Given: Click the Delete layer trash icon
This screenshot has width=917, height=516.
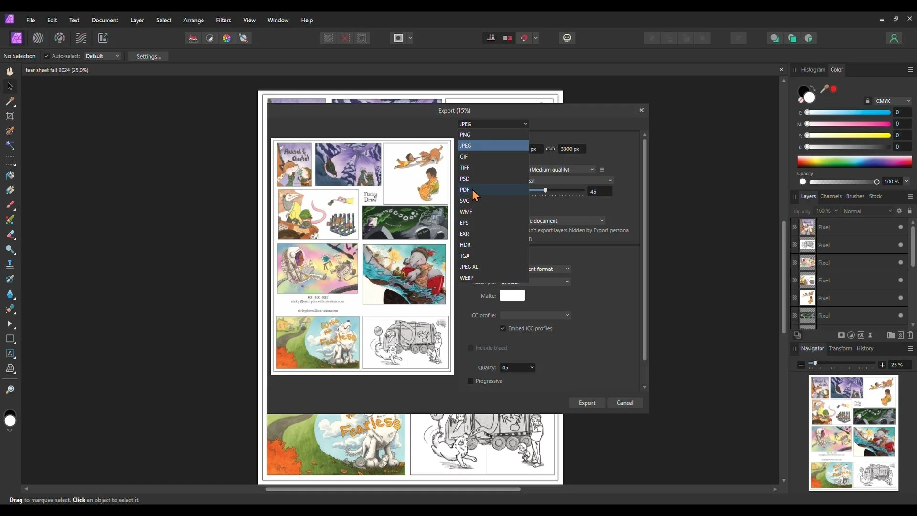Looking at the screenshot, I should point(910,335).
